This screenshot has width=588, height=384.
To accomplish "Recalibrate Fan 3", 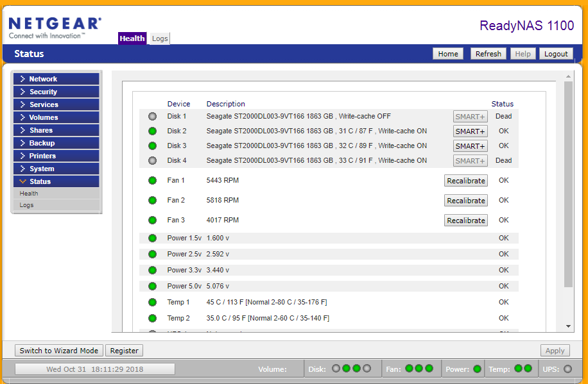I will pyautogui.click(x=465, y=220).
